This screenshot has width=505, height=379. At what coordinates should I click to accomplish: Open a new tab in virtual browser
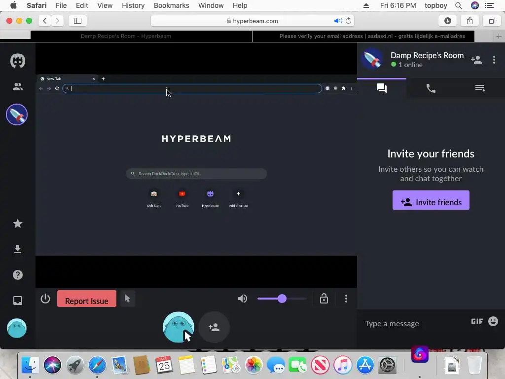[x=103, y=78]
